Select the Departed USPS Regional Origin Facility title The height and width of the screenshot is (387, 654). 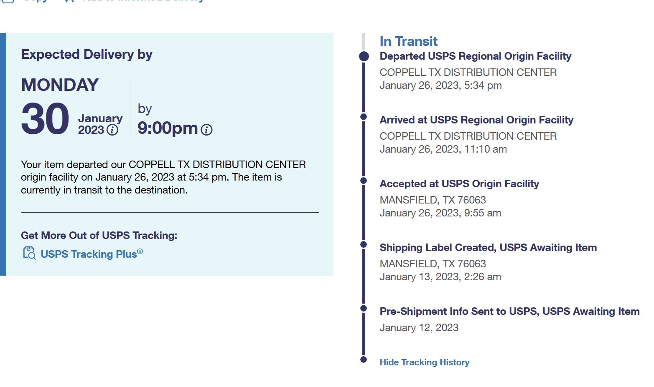(475, 56)
